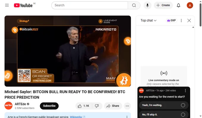The image size is (202, 118).
Task: Open info panel three-dot menu
Action: [127, 117]
